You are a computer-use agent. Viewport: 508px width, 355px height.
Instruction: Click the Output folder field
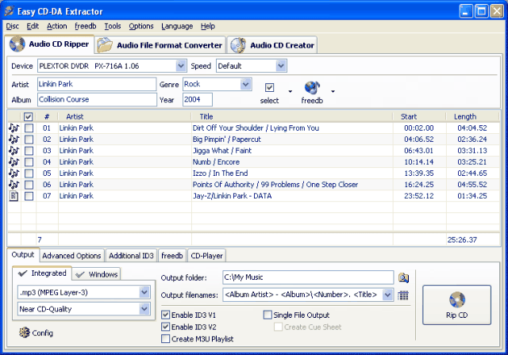(308, 277)
